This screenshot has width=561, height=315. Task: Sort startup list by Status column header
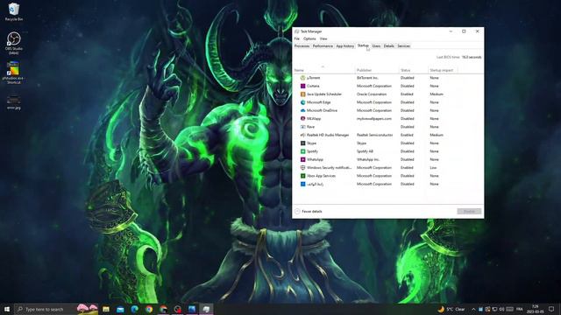click(414, 70)
